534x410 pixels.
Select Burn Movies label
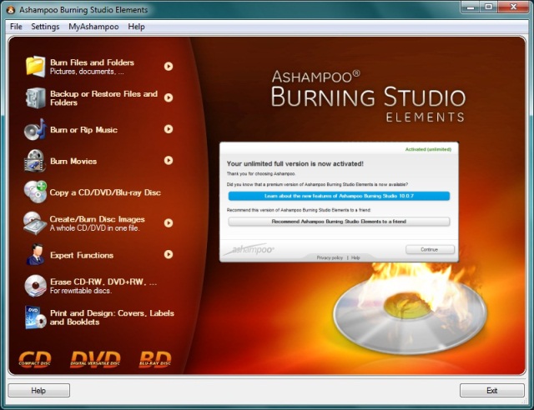pyautogui.click(x=73, y=161)
